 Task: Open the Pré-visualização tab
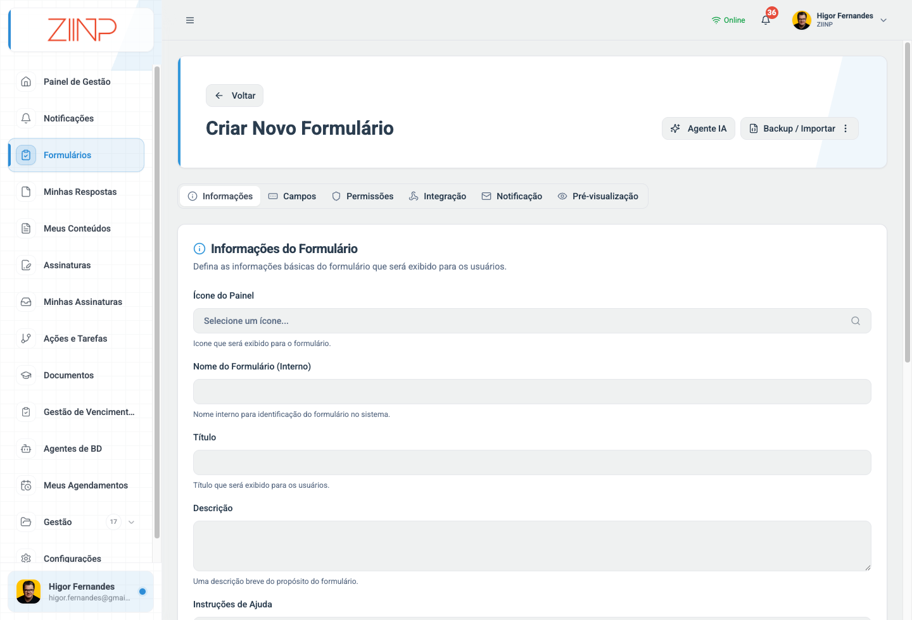pyautogui.click(x=598, y=196)
